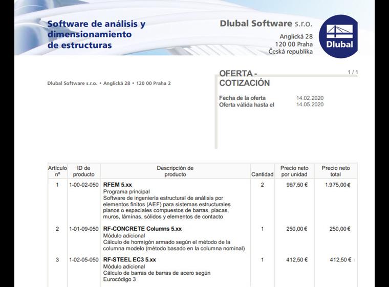Viewport: 389px width, 287px height.
Task: Click the 'Cantidad' column header
Action: click(262, 174)
